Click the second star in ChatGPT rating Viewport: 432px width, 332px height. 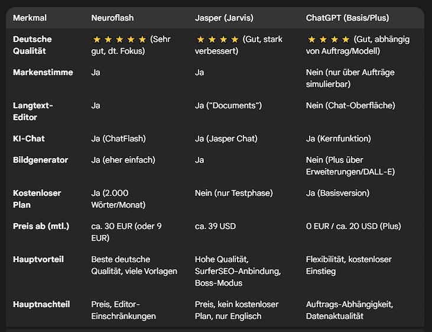pyautogui.click(x=323, y=40)
